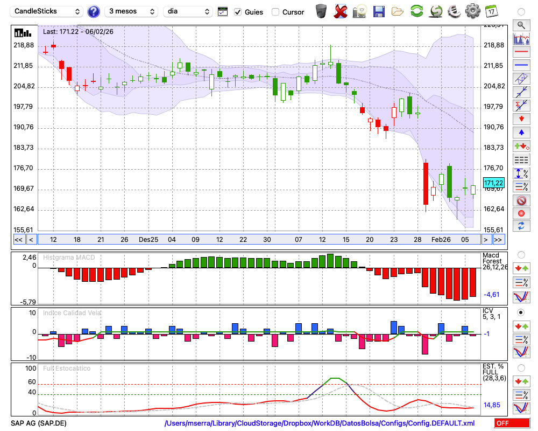The height and width of the screenshot is (431, 538).
Task: Click ICV panel lines percent icon
Action: (x=521, y=339)
